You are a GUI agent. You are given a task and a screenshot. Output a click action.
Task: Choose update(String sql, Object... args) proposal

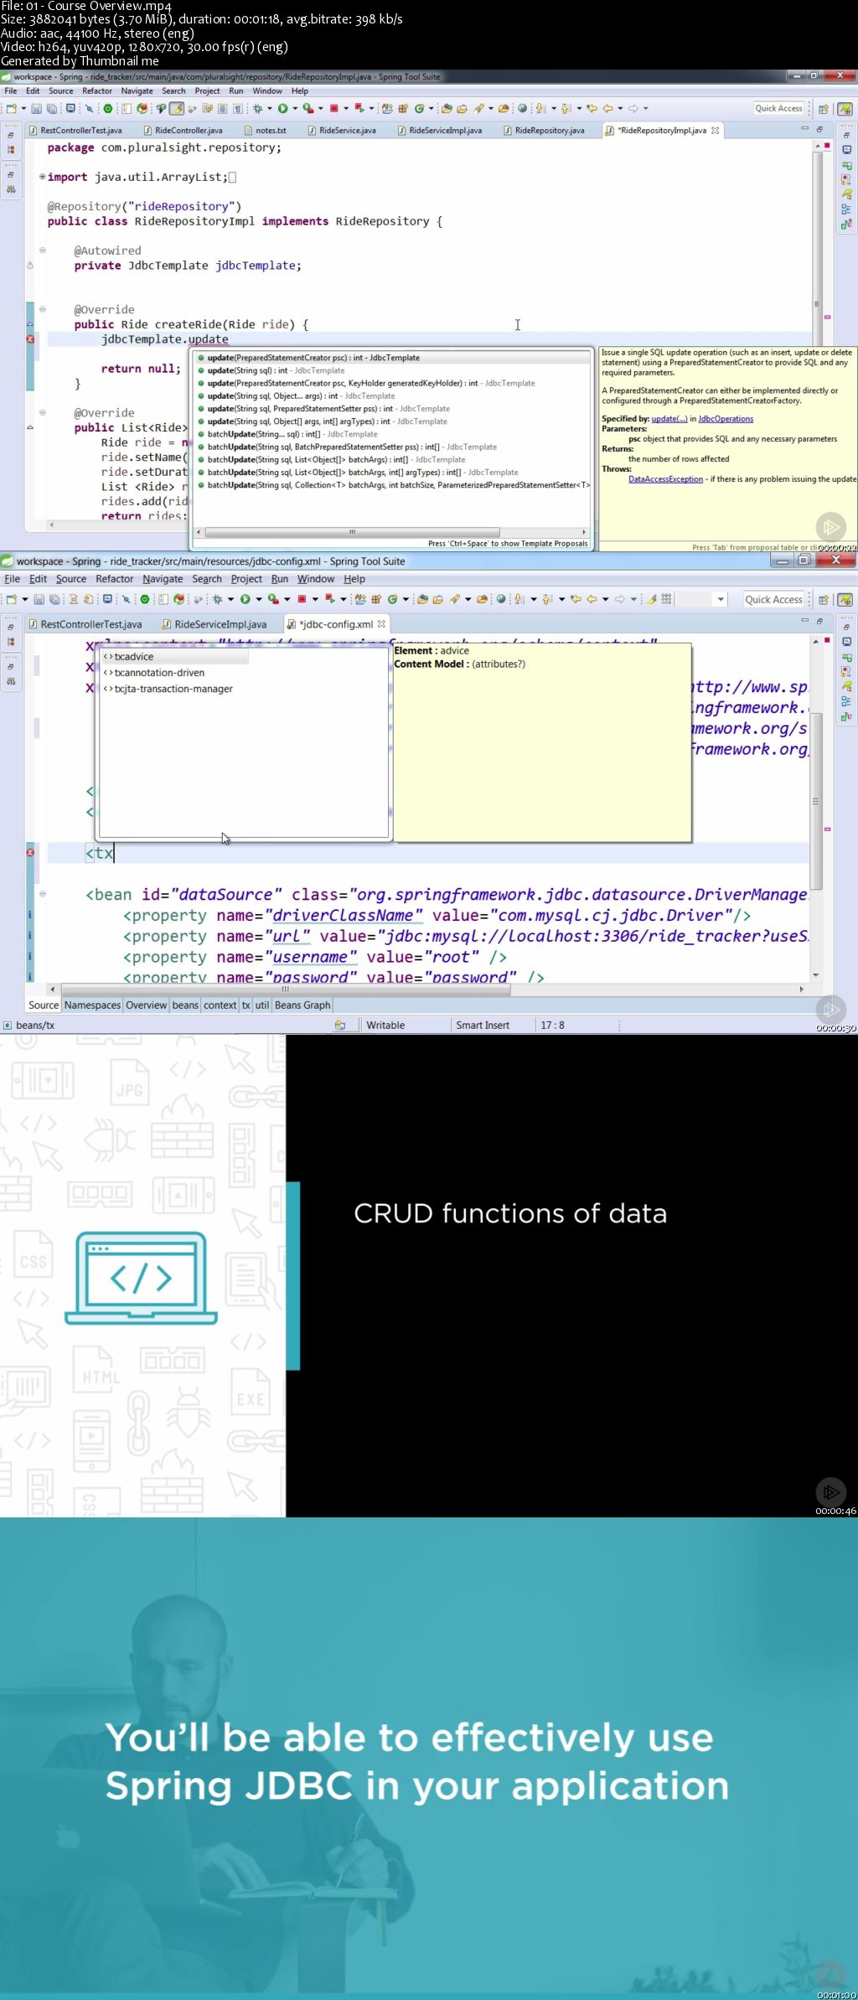[392, 396]
